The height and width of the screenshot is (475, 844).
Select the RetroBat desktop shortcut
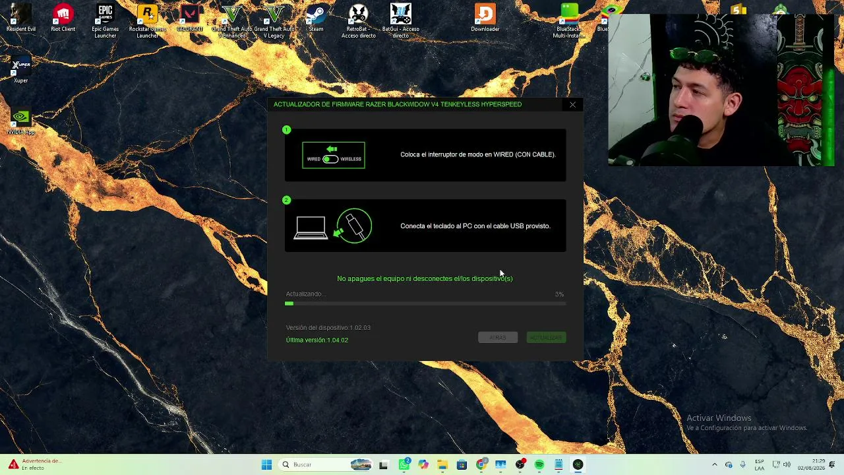click(x=358, y=20)
